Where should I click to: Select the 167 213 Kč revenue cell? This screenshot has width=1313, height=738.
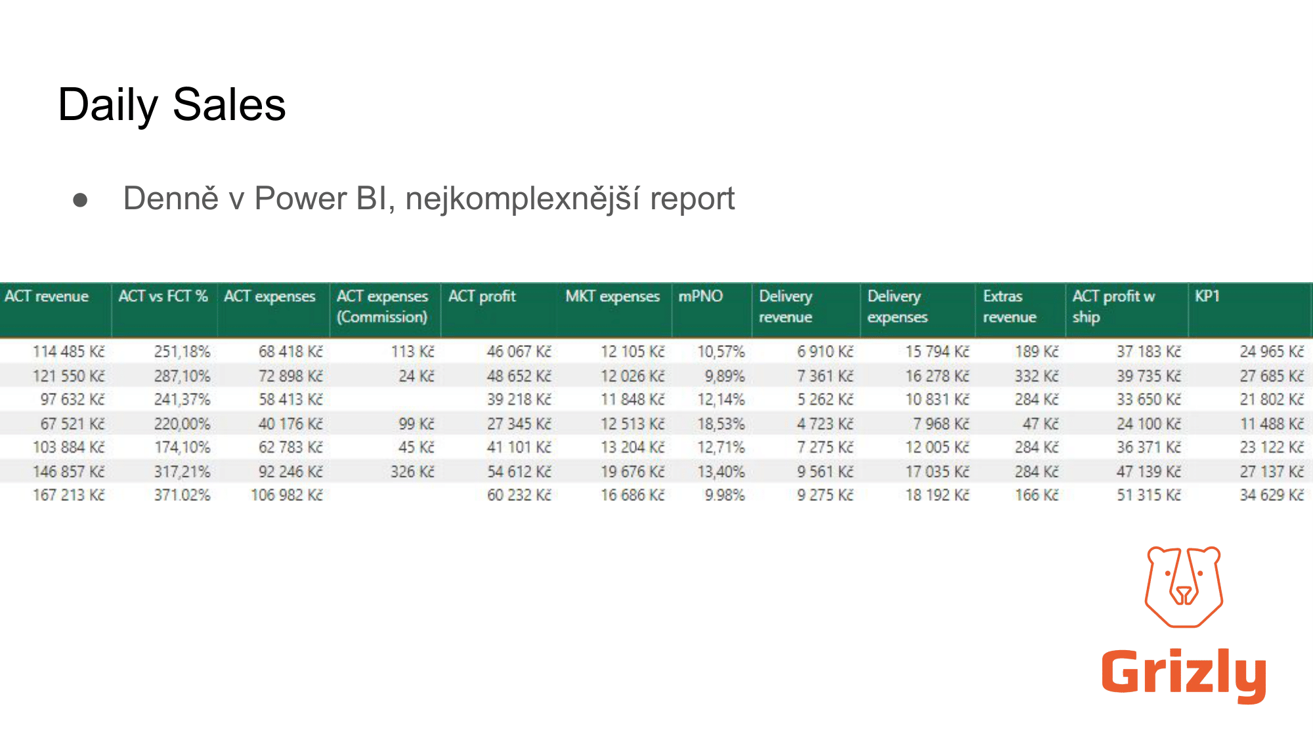(x=69, y=495)
